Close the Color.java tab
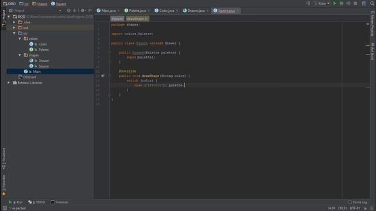 (x=177, y=11)
